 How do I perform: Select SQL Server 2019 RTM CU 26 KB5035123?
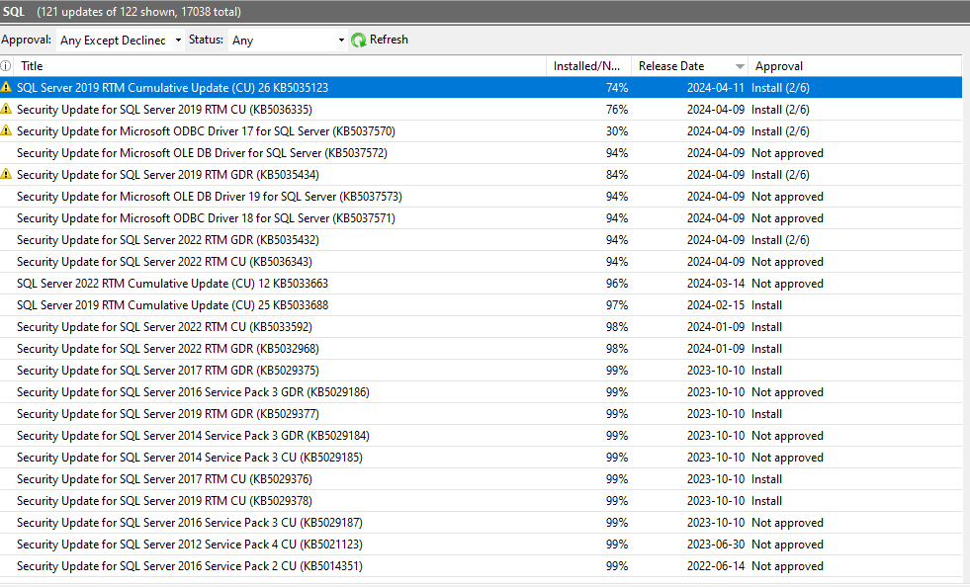481,88
